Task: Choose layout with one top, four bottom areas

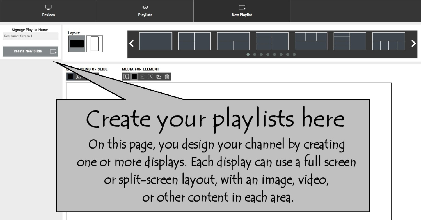Action: (389, 41)
